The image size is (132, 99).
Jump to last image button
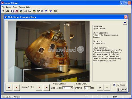tap(46, 87)
